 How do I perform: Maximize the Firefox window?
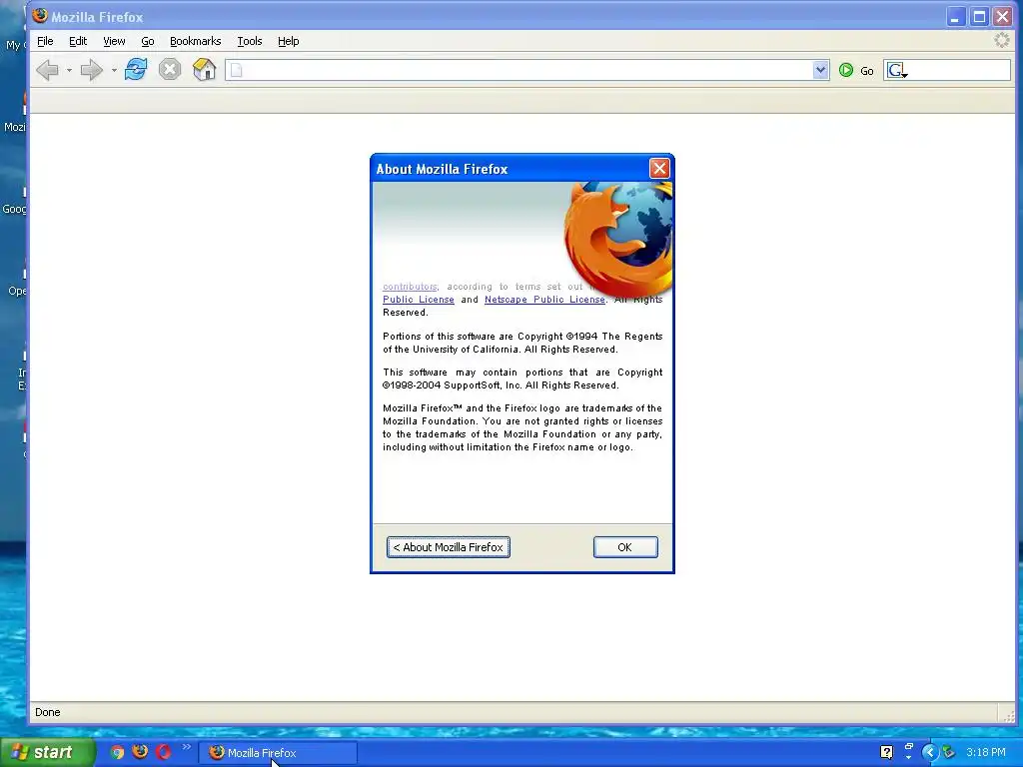pyautogui.click(x=979, y=16)
